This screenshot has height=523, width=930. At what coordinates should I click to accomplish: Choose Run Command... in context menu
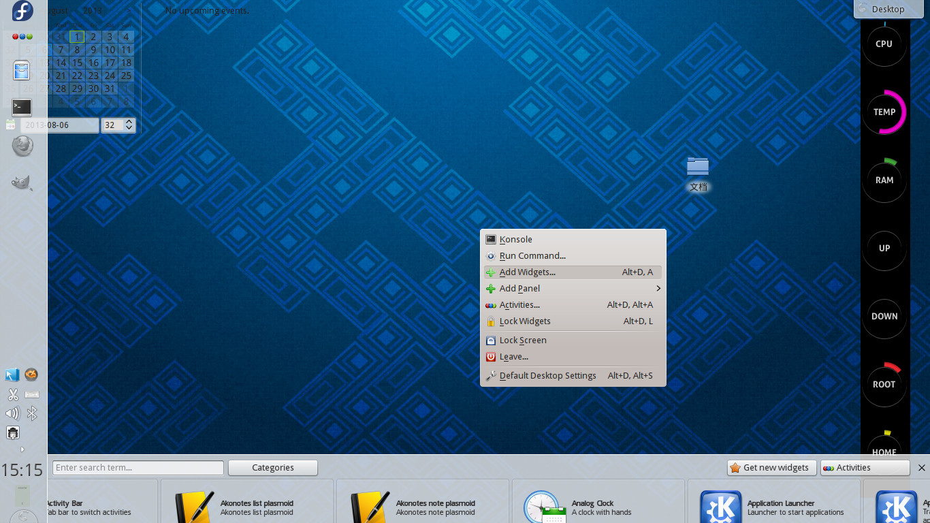coord(573,255)
